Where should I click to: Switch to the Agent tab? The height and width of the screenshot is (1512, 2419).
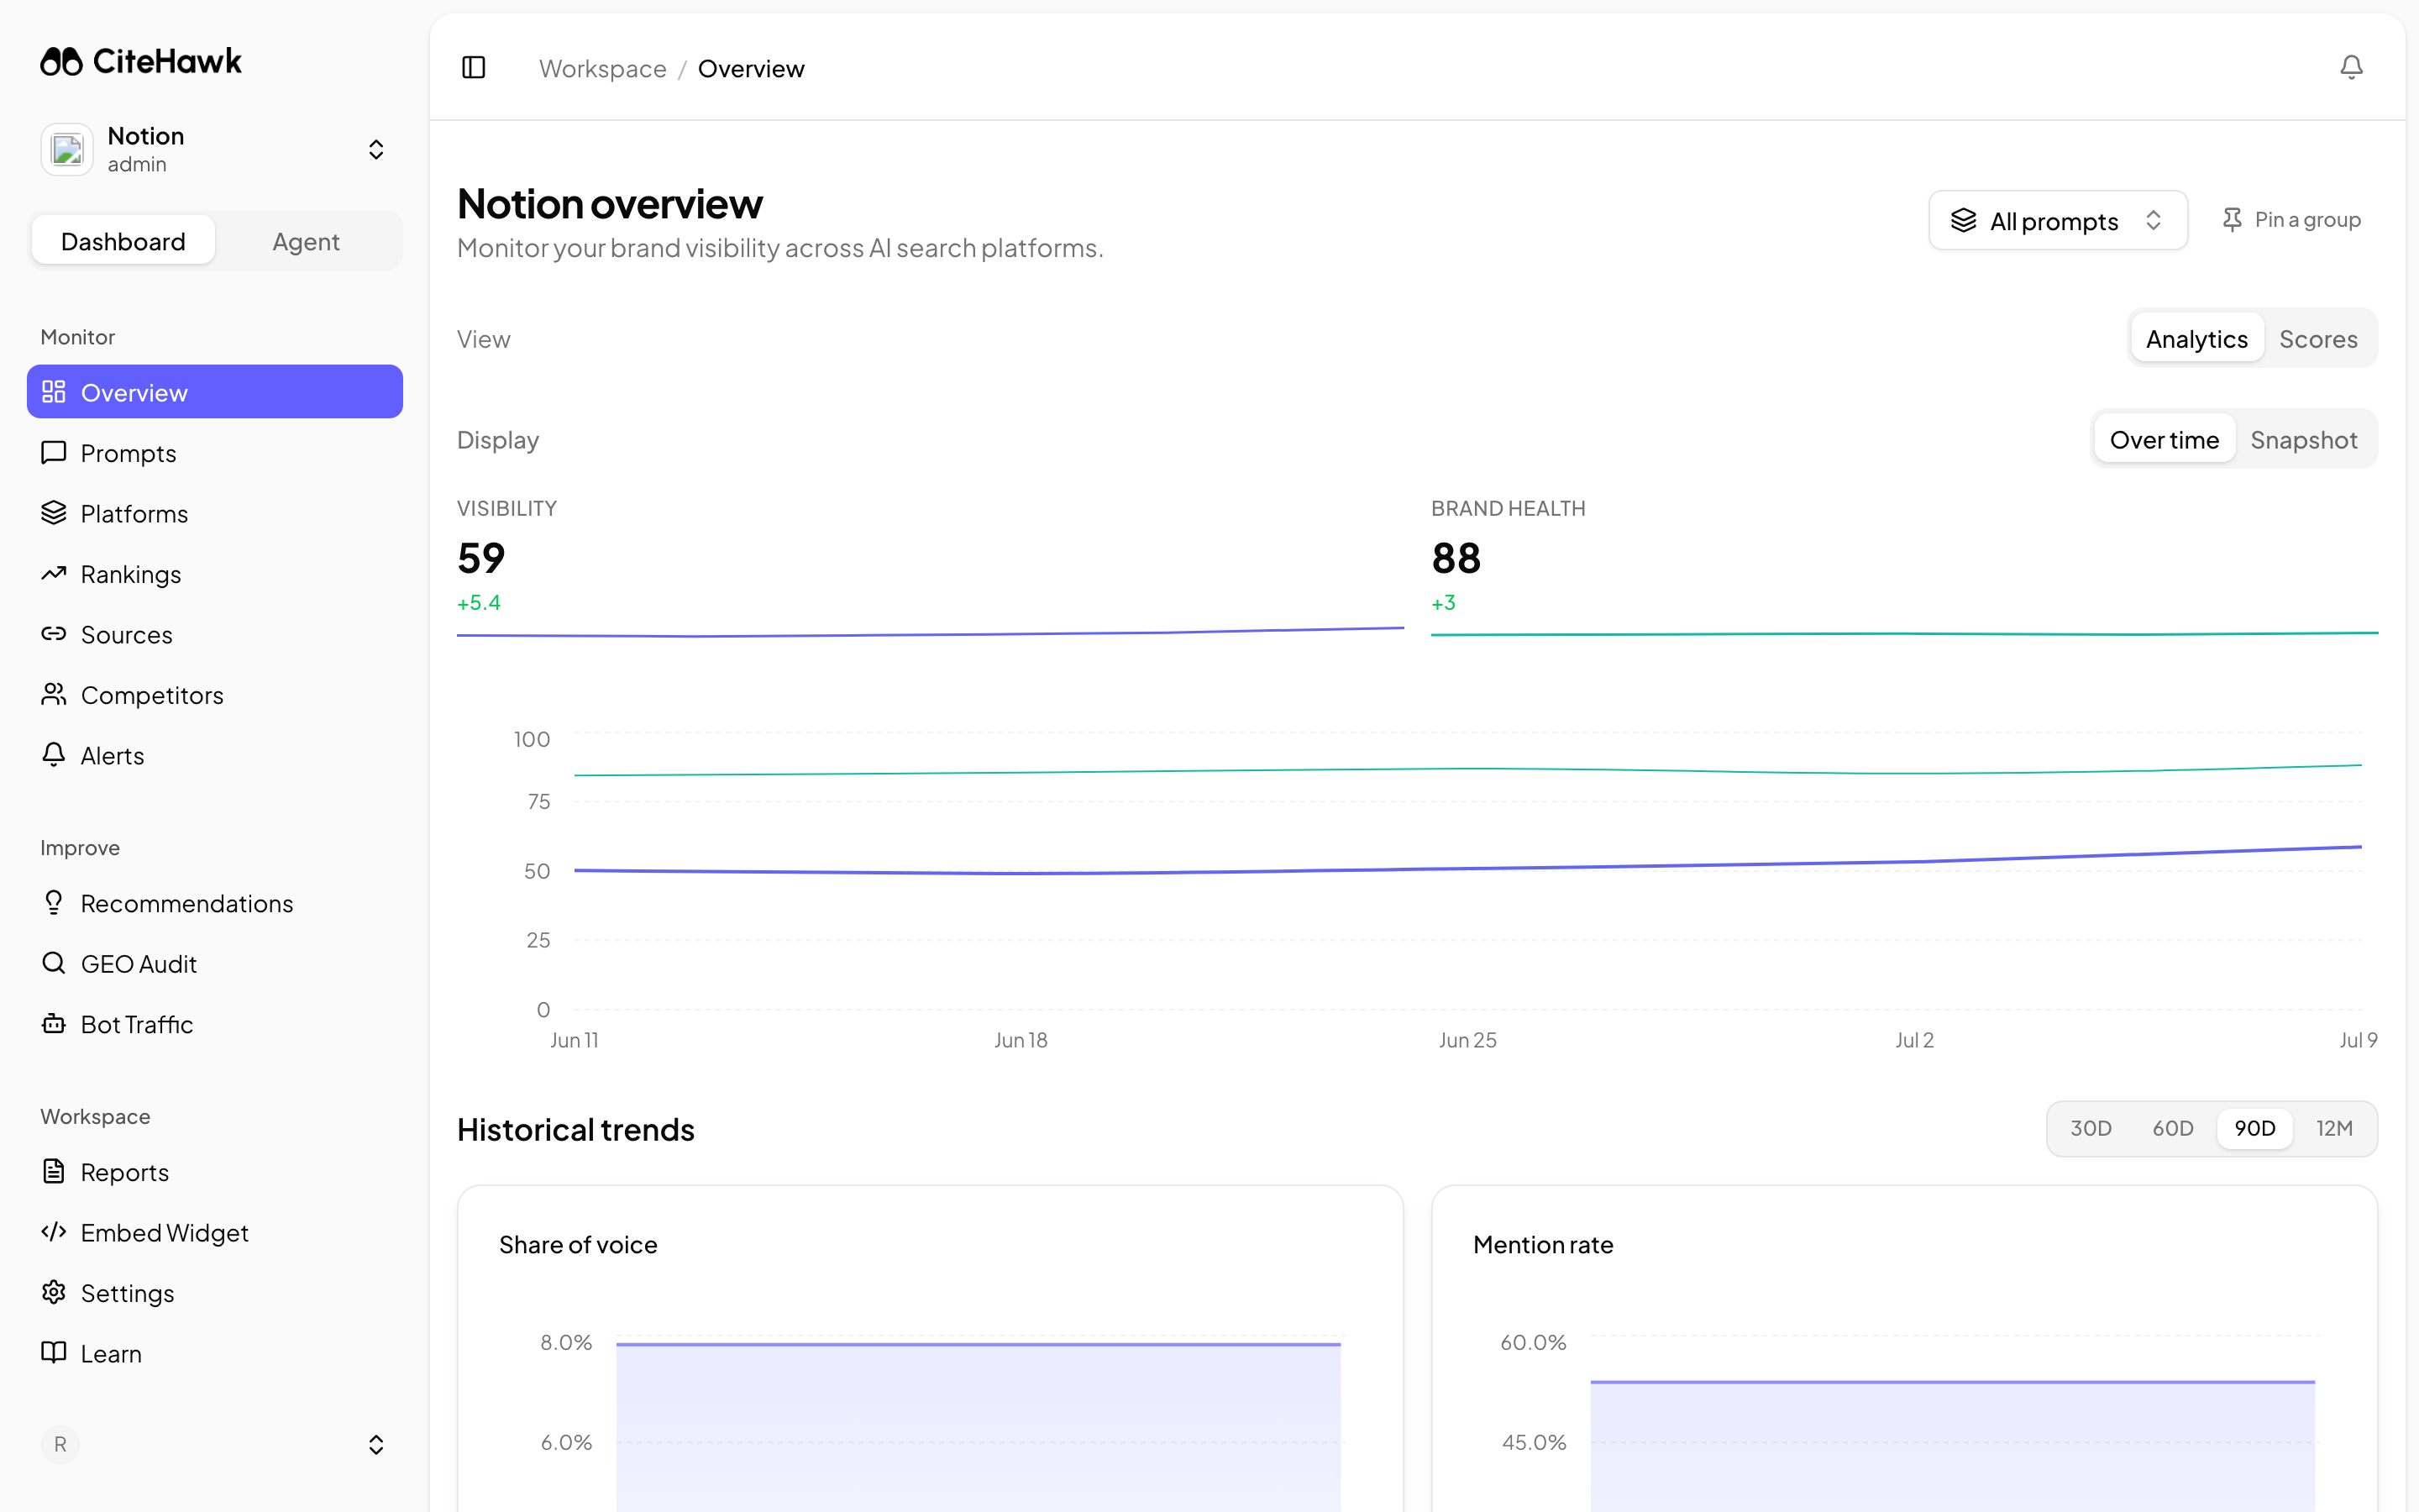click(306, 241)
